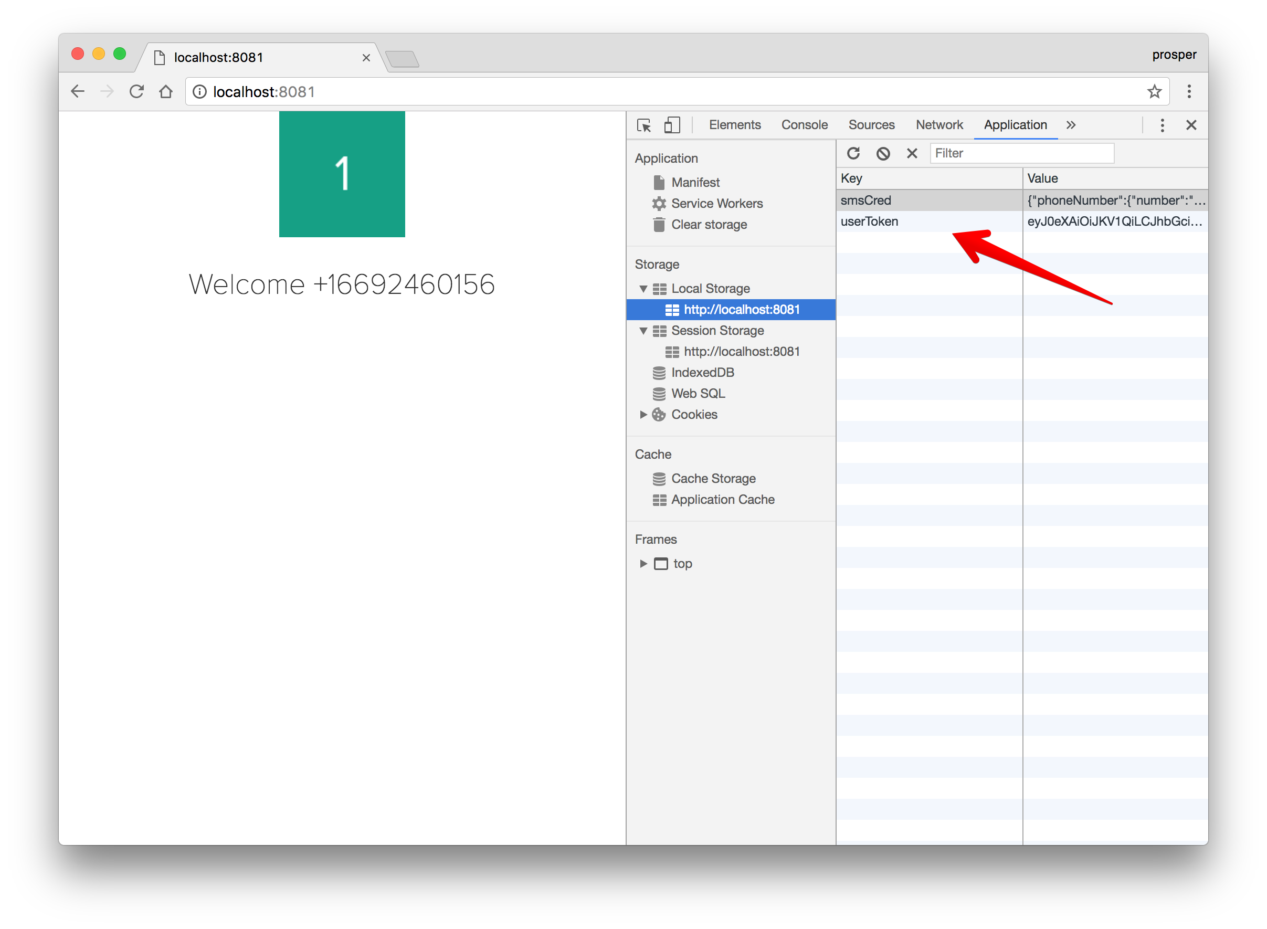Expand the Cookies tree item
This screenshot has height=929, width=1267.
coord(641,414)
